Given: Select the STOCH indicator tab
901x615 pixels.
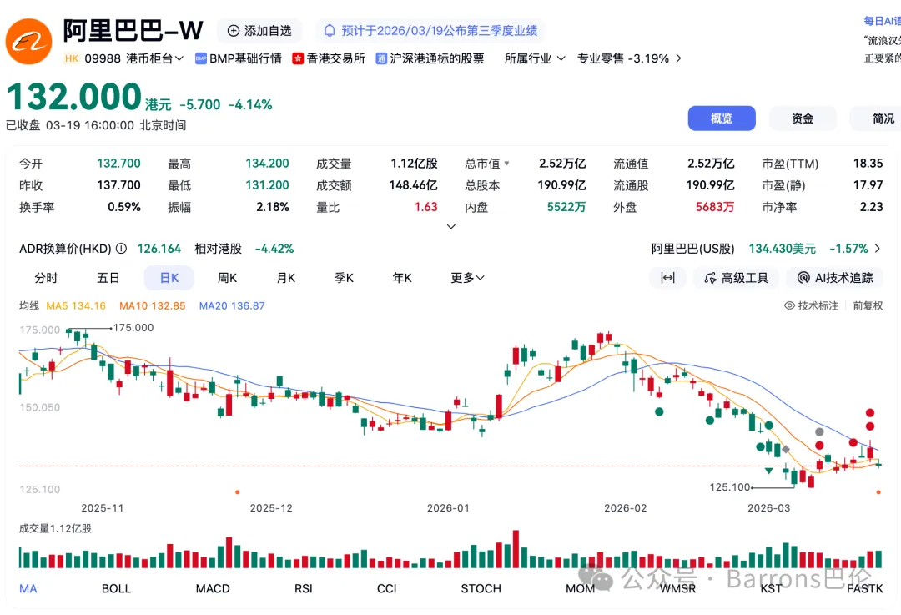Looking at the screenshot, I should click(481, 588).
